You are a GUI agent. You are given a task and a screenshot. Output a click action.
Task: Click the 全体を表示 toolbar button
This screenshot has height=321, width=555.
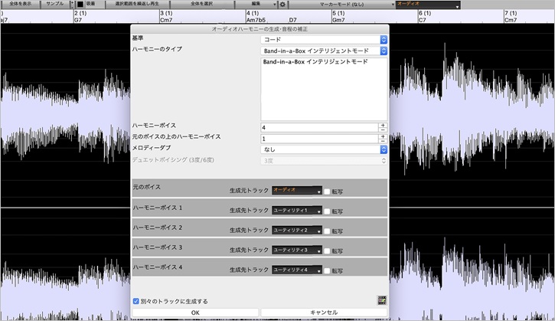point(20,5)
